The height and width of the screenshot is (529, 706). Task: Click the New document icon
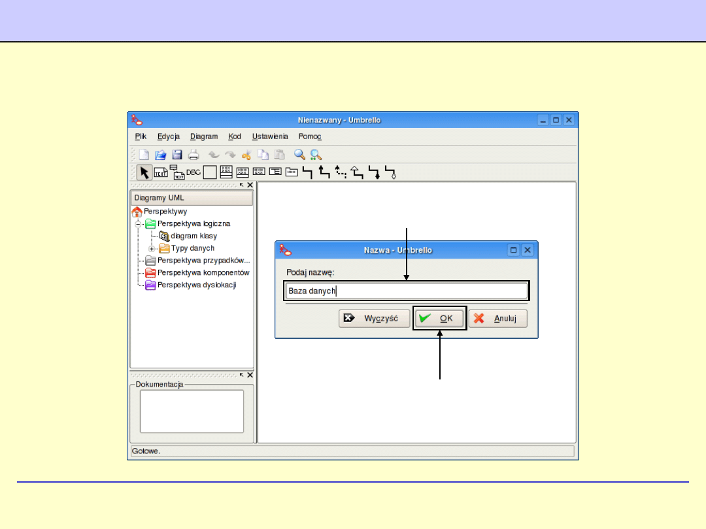click(144, 155)
